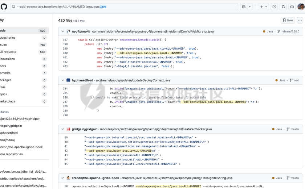Open the GitHub home logo
The width and height of the screenshot is (305, 189).
point(4,7)
